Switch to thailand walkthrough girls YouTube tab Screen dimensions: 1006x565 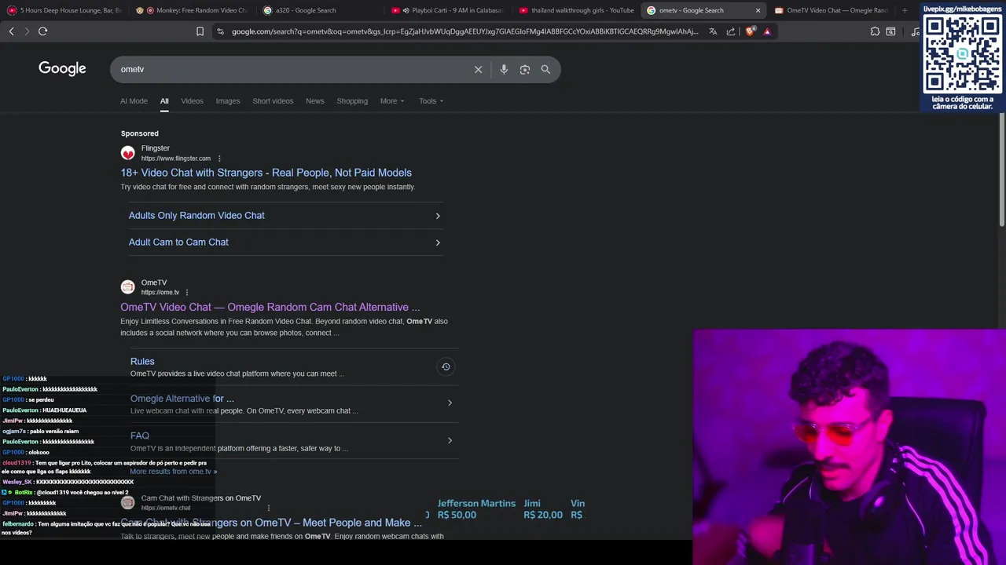[577, 10]
